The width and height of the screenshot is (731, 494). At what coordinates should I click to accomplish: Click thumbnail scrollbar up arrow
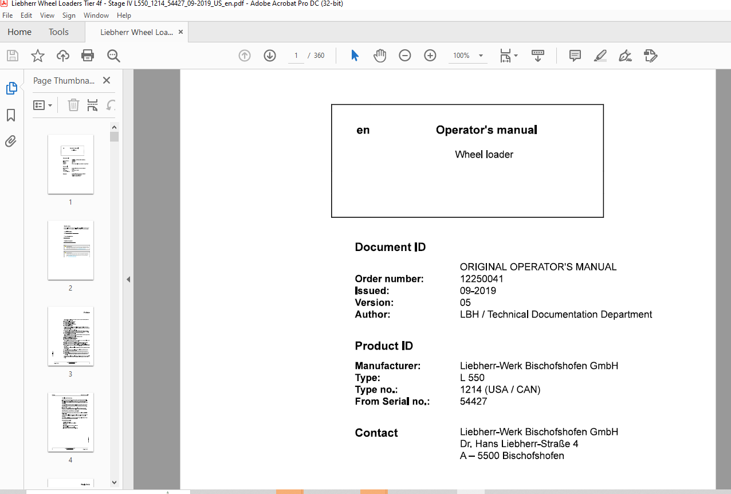114,127
